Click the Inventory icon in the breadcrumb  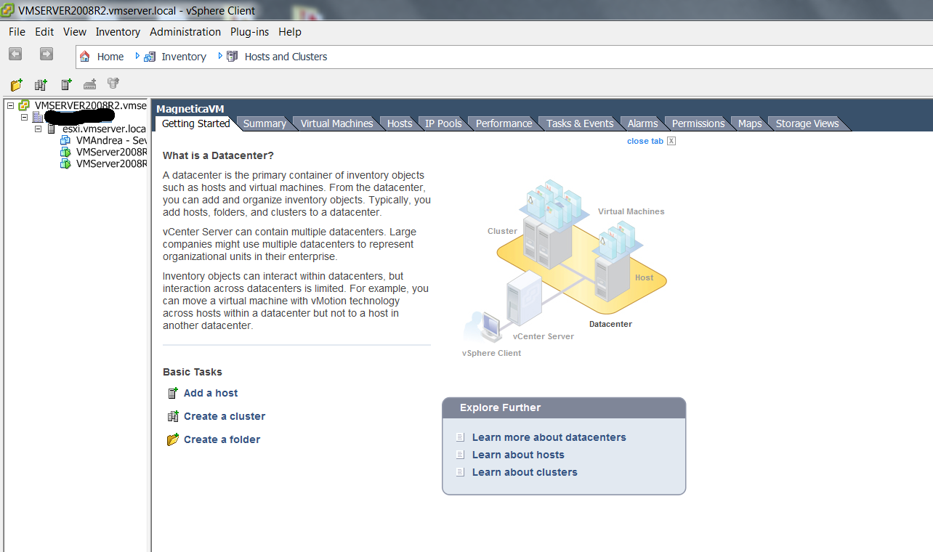pos(150,57)
